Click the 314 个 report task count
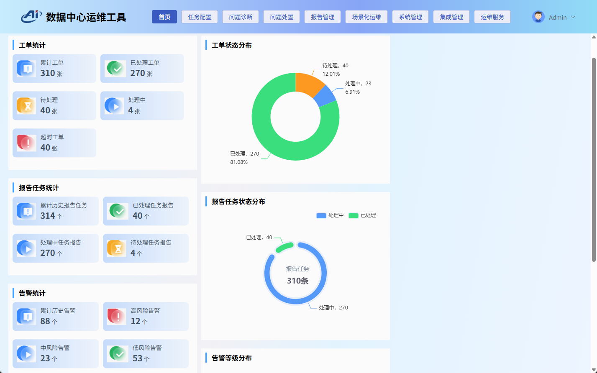 [x=51, y=216]
